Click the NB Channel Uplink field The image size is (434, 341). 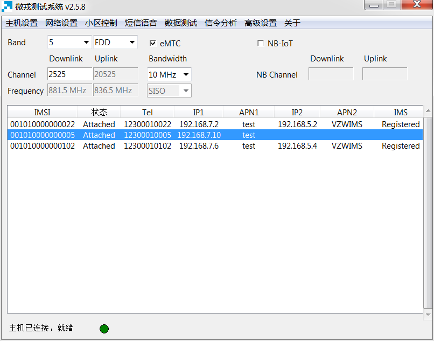[x=385, y=74]
